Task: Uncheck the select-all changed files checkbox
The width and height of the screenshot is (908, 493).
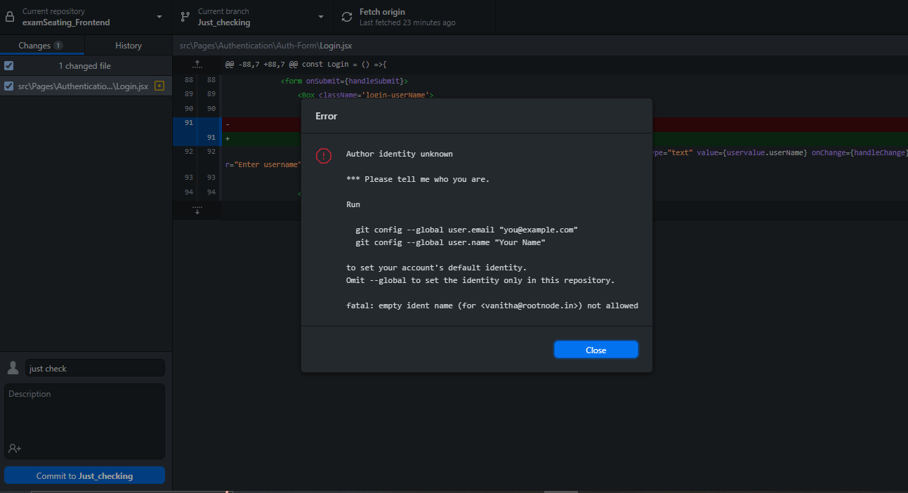Action: click(8, 65)
